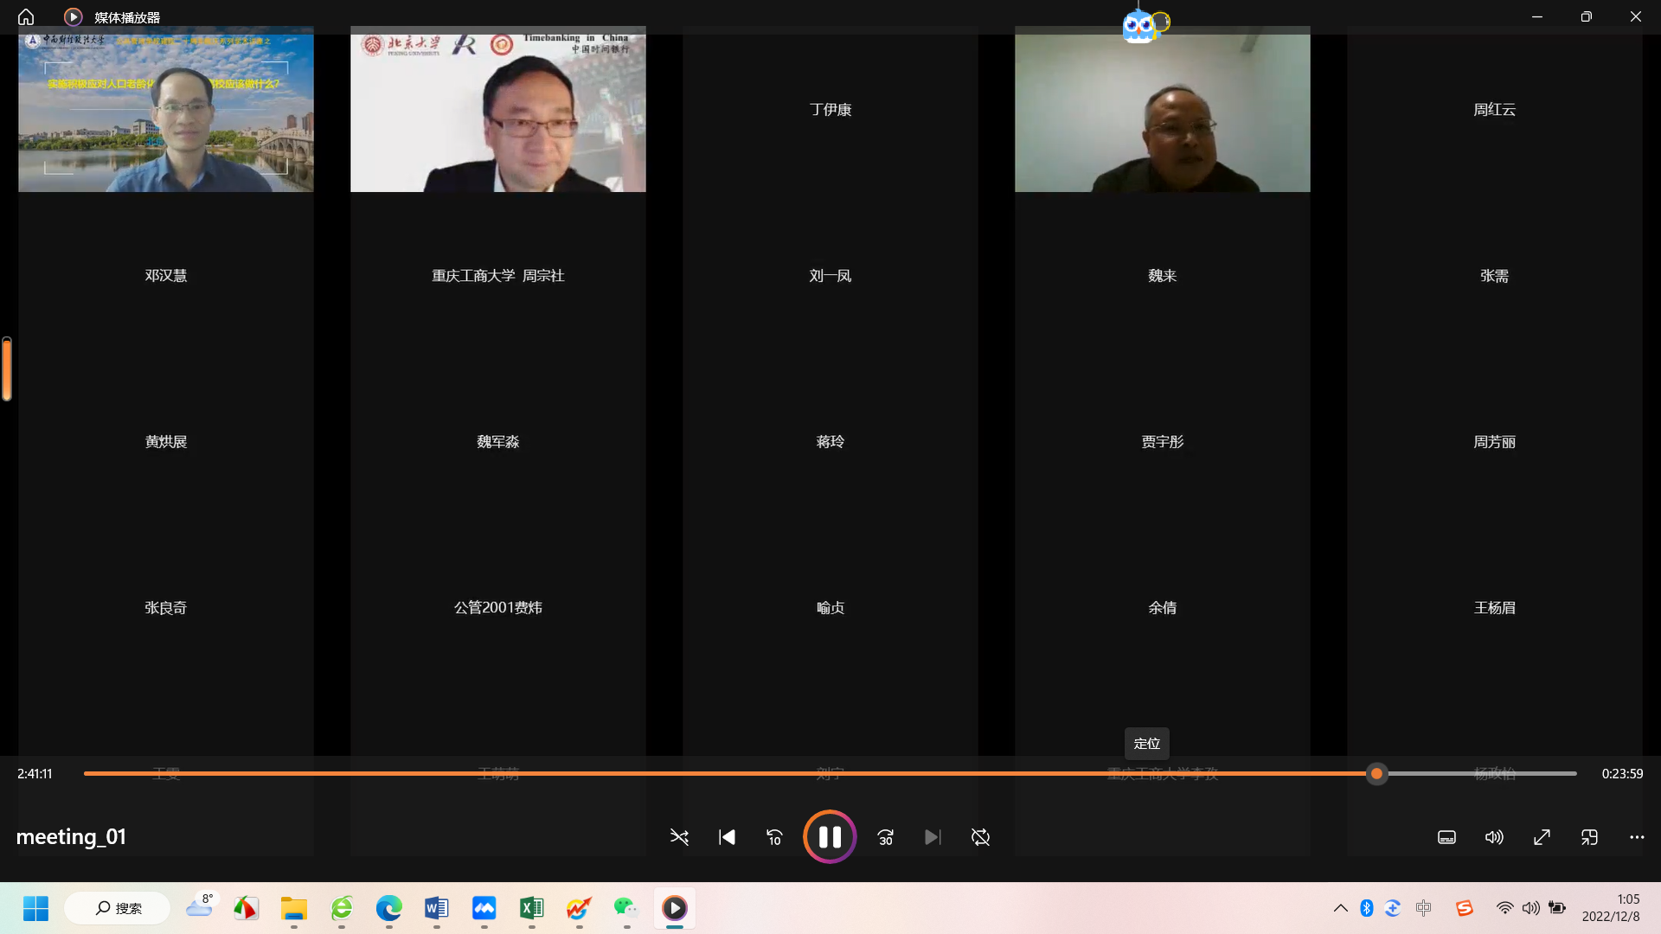
Task: Open subtitles and captions options
Action: pyautogui.click(x=1446, y=837)
